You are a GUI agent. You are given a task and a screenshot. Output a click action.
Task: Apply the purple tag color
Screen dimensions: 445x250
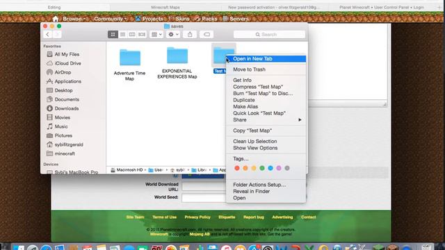coord(279,168)
